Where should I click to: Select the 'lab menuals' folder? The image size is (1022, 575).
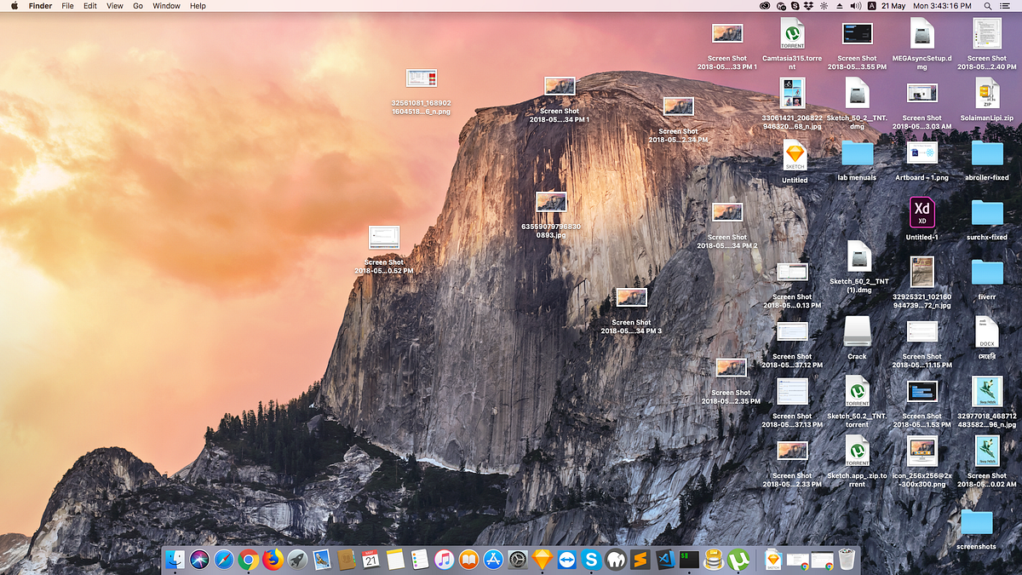pos(858,153)
